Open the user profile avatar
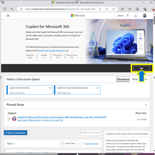The height and width of the screenshot is (155, 155). (x=145, y=15)
